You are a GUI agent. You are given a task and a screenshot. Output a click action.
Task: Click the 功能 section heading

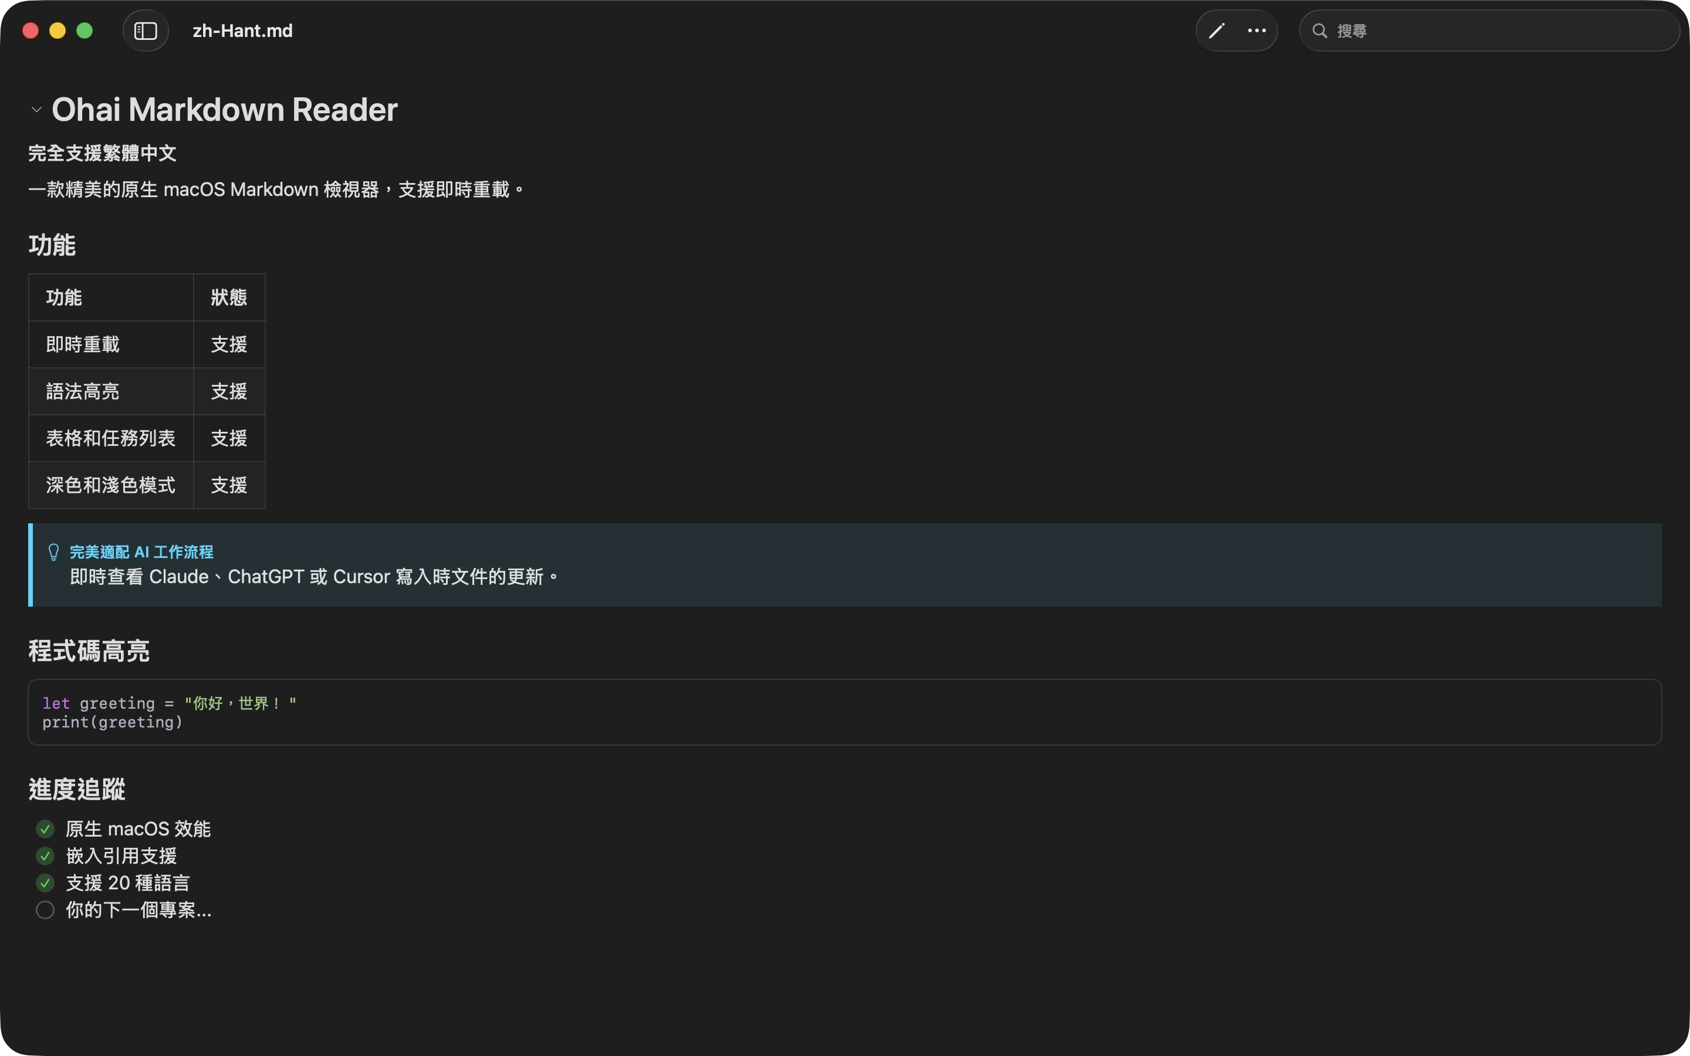[52, 245]
